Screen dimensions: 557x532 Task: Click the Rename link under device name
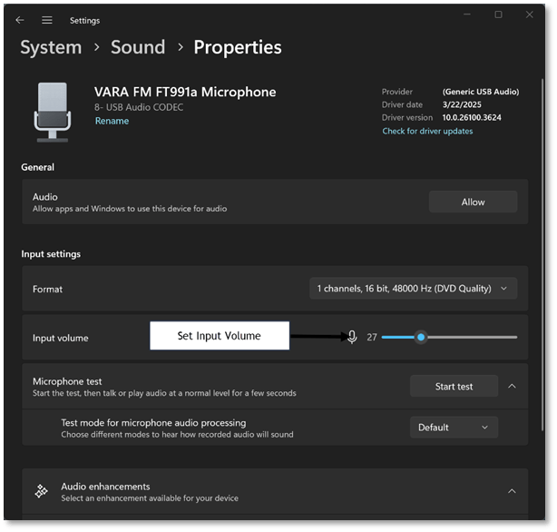point(112,121)
